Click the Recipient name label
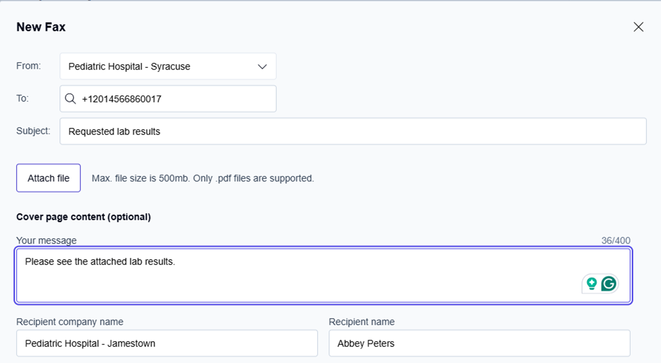Image resolution: width=661 pixels, height=363 pixels. coord(361,322)
